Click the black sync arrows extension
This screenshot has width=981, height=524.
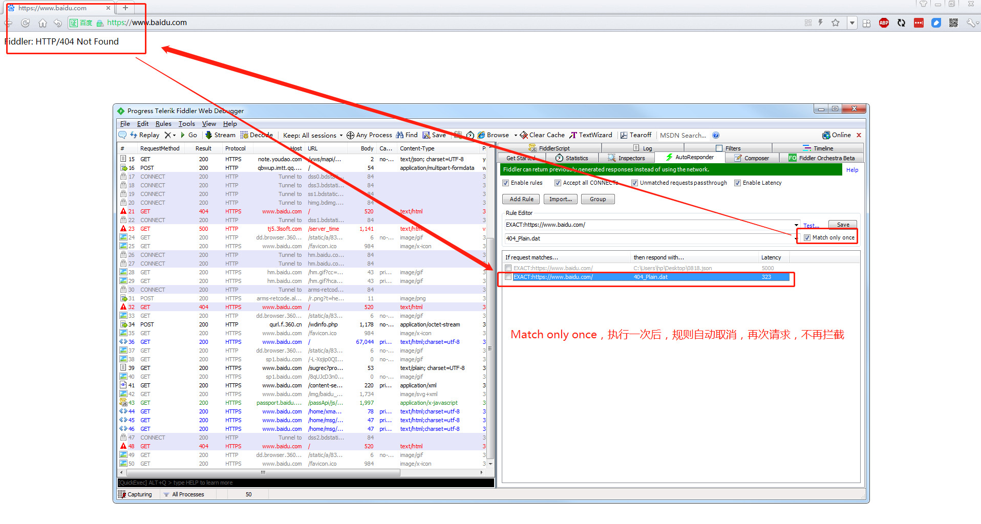(x=901, y=23)
